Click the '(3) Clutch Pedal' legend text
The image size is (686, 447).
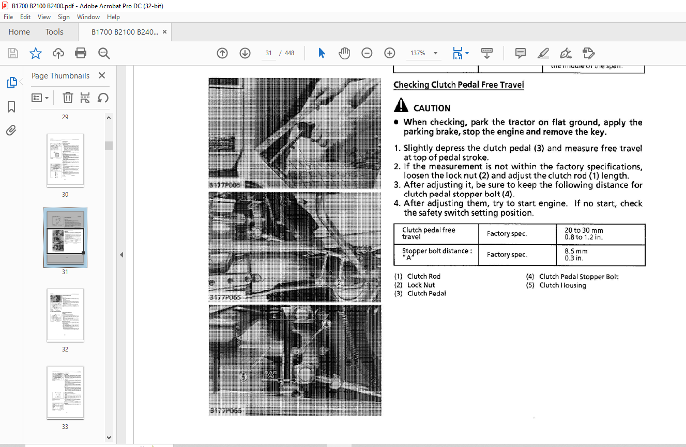[x=420, y=293]
